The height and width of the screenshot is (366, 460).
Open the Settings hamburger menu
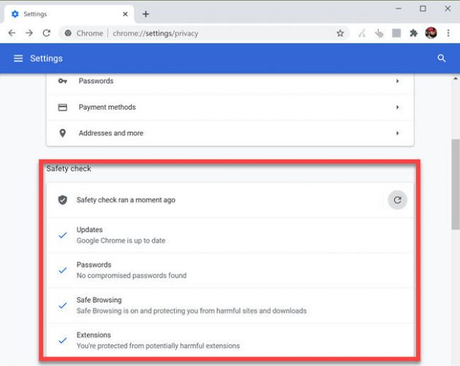tap(18, 59)
